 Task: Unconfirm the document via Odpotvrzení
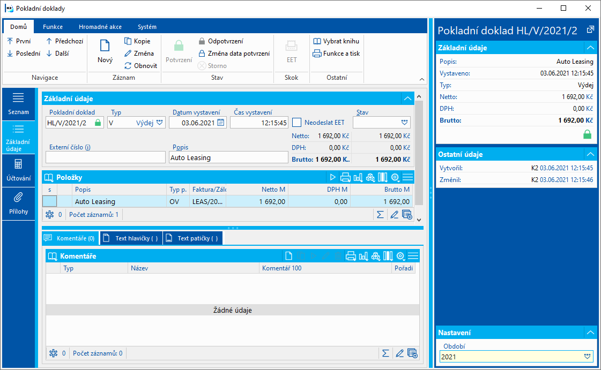220,41
